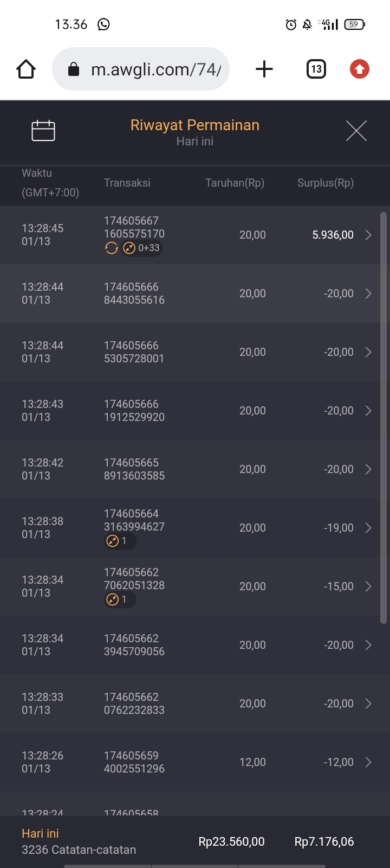
Task: Close the Riwayat Permainan panel
Action: click(x=356, y=131)
